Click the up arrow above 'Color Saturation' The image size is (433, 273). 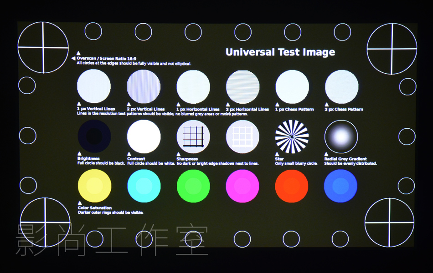[x=80, y=203]
